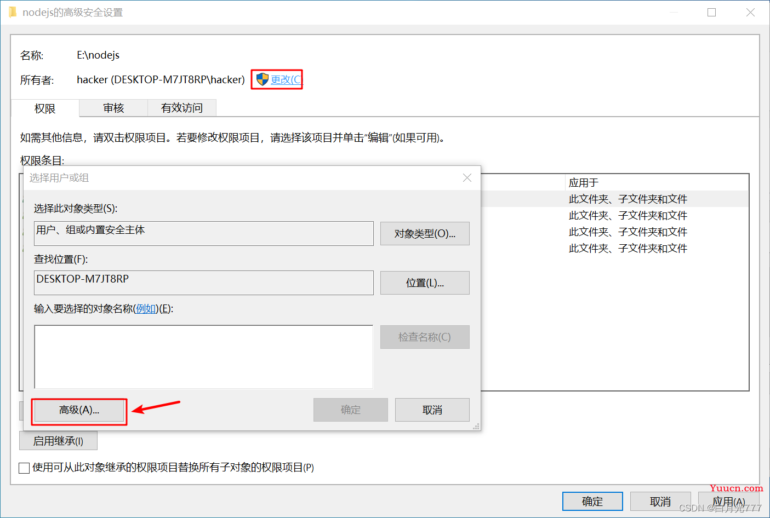Click 确定 in the advanced security window

[592, 501]
